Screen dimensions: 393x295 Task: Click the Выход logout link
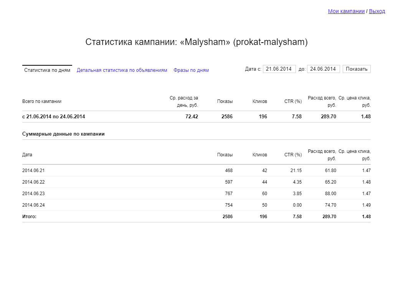click(377, 11)
